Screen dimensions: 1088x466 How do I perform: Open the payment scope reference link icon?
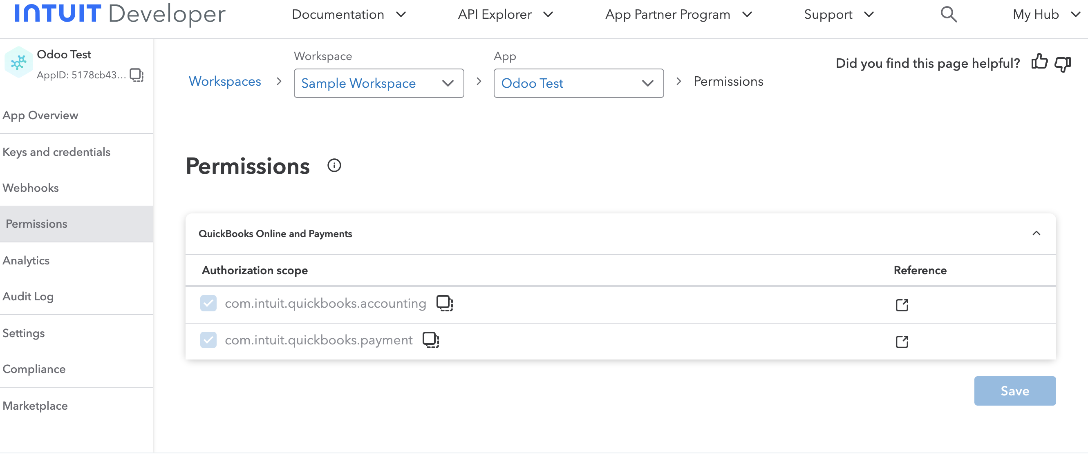902,341
